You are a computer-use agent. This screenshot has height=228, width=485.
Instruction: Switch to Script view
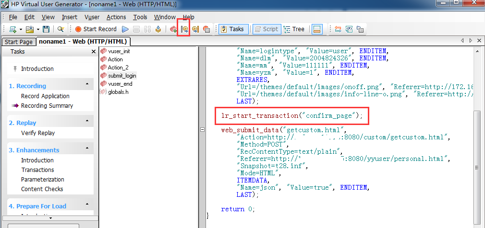pyautogui.click(x=267, y=29)
